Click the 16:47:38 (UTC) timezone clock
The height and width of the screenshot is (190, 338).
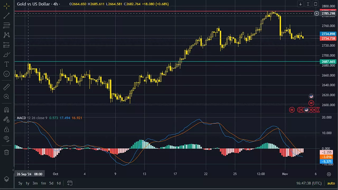pos(309,183)
